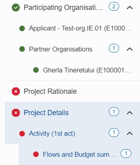Click red status dot beside Activity (1st act)
This screenshot has width=140, height=165.
coord(22,134)
